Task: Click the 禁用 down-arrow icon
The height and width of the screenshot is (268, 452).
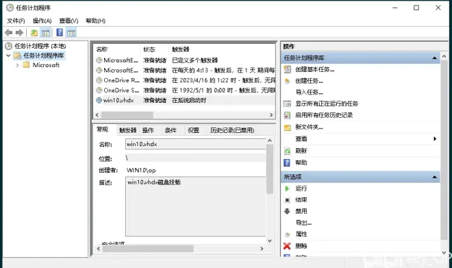Action: [x=287, y=211]
